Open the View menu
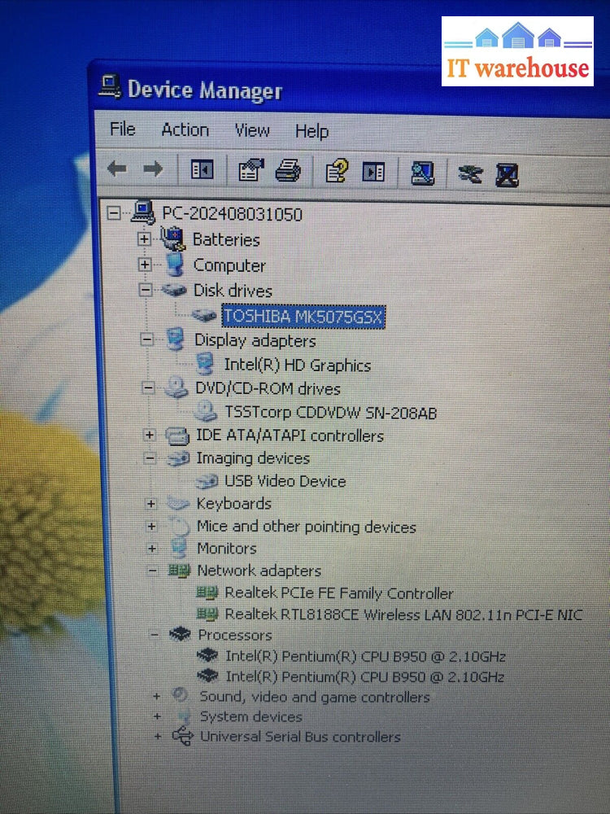610x814 pixels. pyautogui.click(x=252, y=130)
